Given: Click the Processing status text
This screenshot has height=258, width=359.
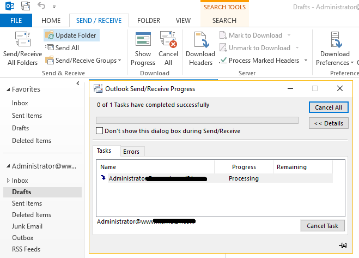Looking at the screenshot, I should pyautogui.click(x=244, y=178).
